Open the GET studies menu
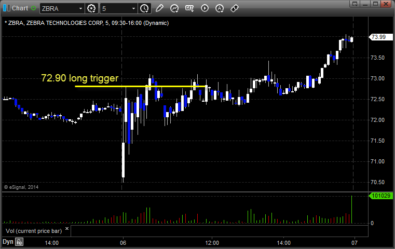Image resolution: width=395 pixels, height=249 pixels. 189,8
